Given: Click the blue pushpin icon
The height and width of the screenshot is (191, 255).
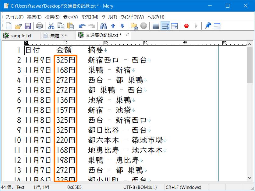Looking at the screenshot, I should point(207,26).
